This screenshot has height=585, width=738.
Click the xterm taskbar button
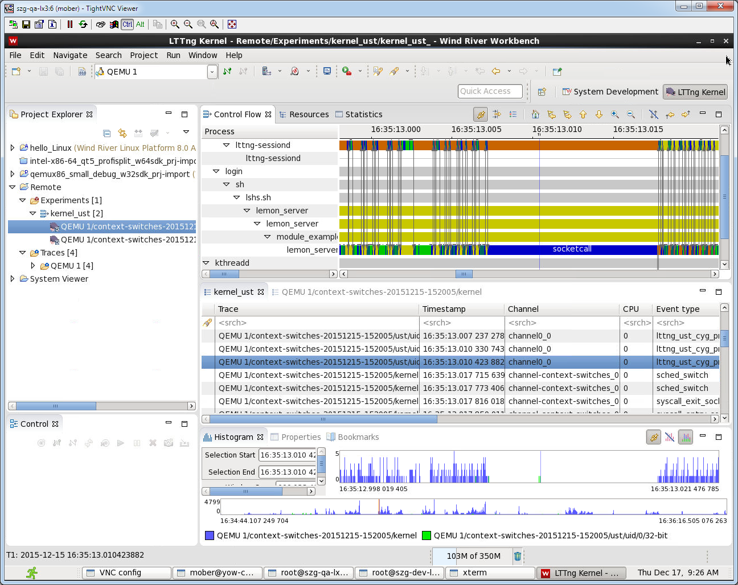coord(491,572)
